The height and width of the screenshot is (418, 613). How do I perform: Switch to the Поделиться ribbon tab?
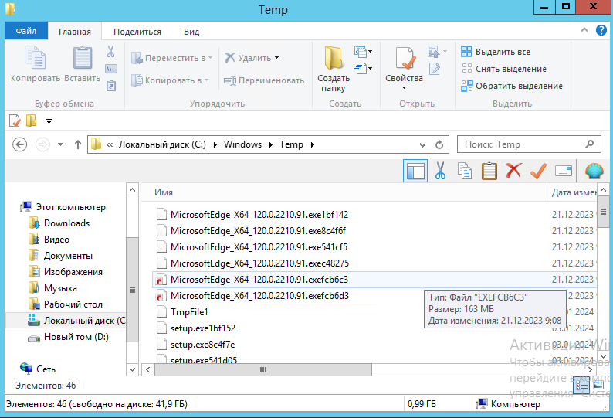137,32
